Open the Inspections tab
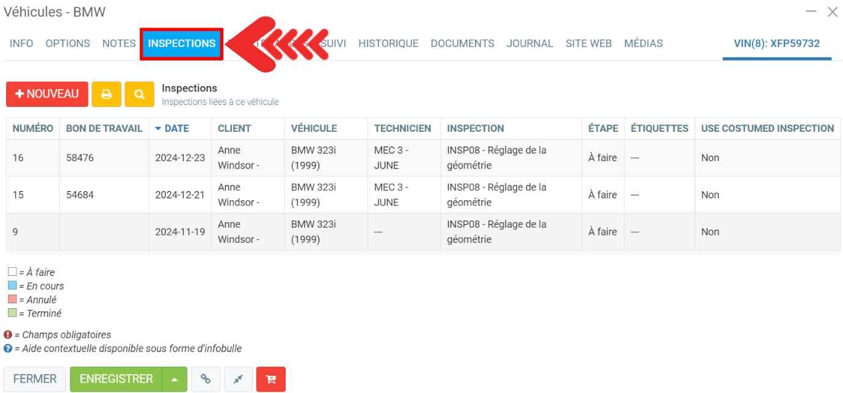The image size is (843, 393). click(181, 43)
